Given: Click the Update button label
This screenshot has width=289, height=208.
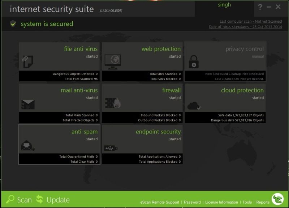Looking at the screenshot, I should (x=58, y=200).
